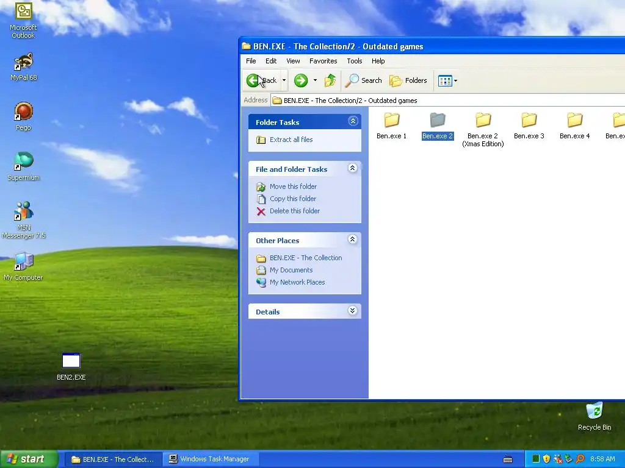Viewport: 625px width, 468px height.
Task: Click the red X Delete folder icon
Action: tap(261, 211)
